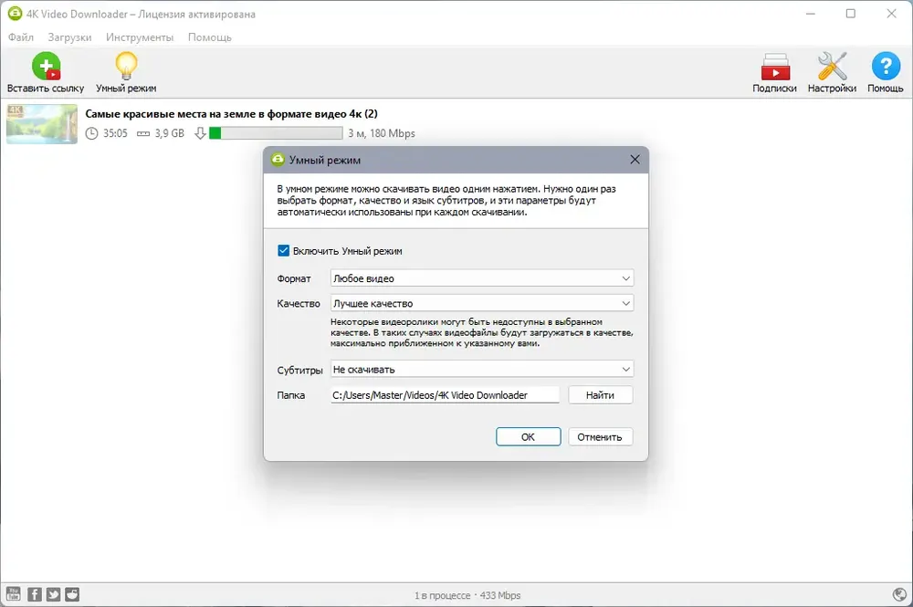Click the video download progress bar

click(x=276, y=133)
